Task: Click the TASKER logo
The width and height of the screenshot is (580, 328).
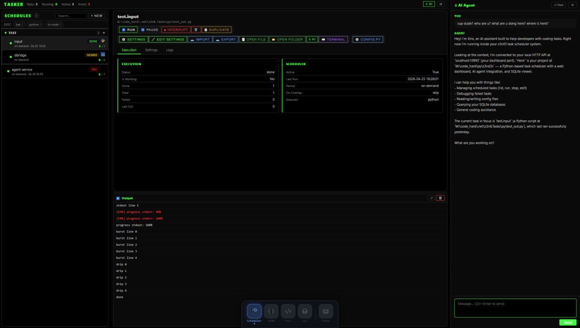Action: [14, 4]
